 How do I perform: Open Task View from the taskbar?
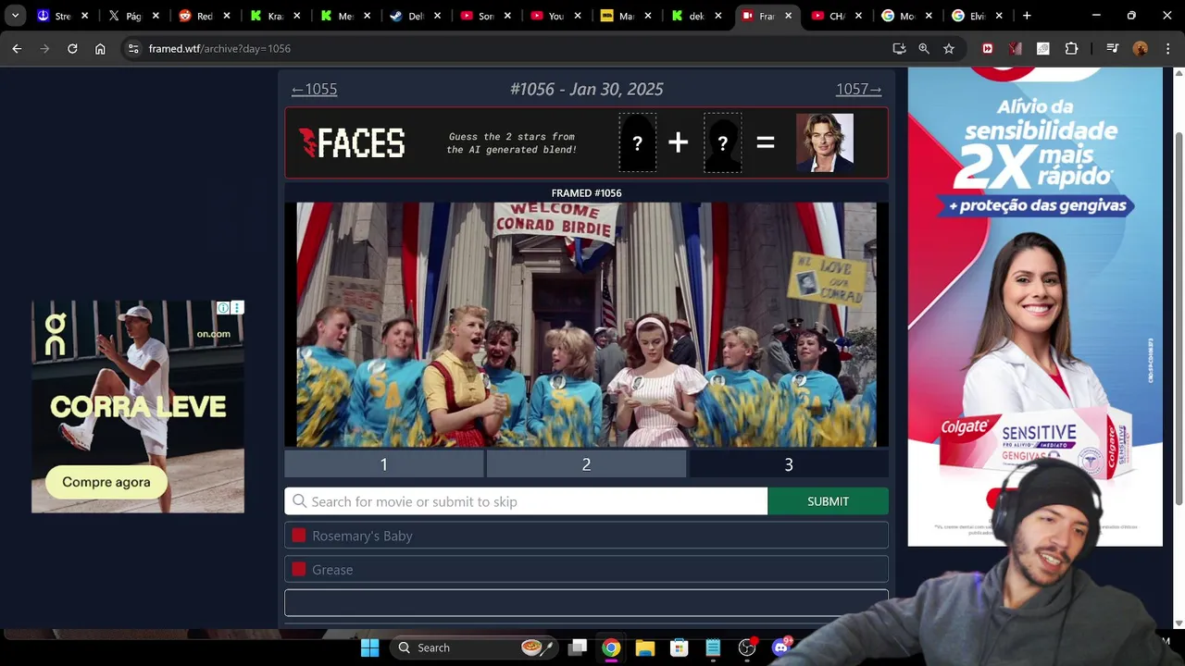(x=578, y=647)
